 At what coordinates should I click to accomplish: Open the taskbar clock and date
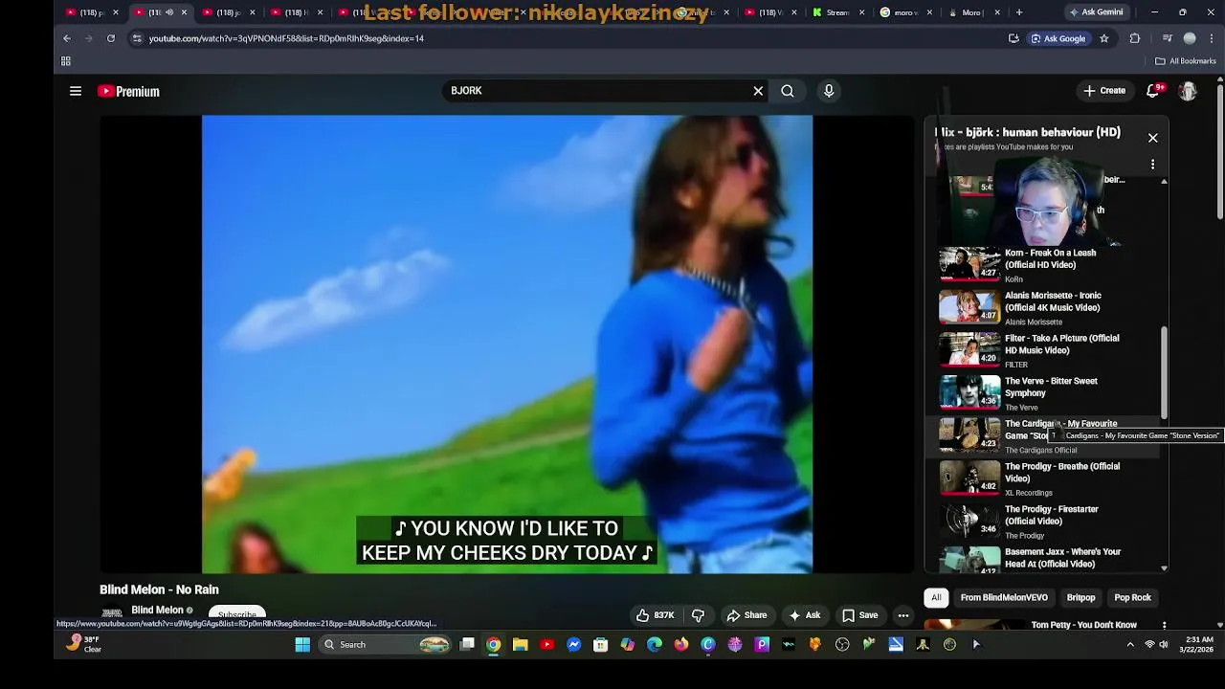pos(1200,644)
